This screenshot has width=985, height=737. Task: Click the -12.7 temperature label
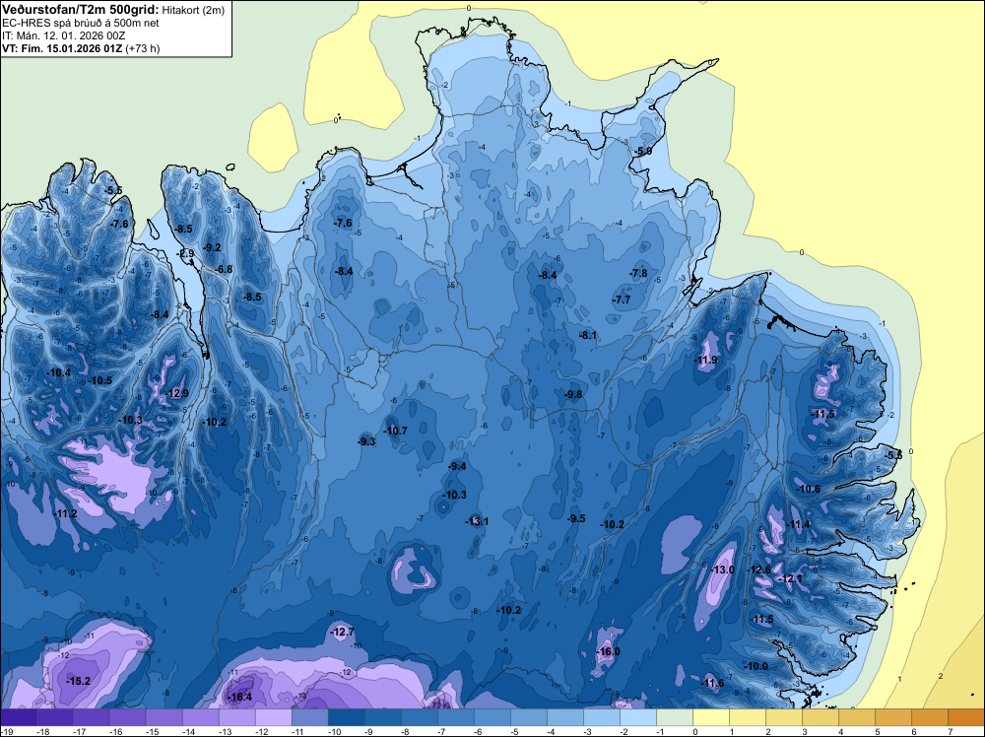343,632
